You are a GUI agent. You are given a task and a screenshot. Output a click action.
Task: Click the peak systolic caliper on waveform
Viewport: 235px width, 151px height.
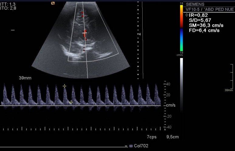point(64,86)
